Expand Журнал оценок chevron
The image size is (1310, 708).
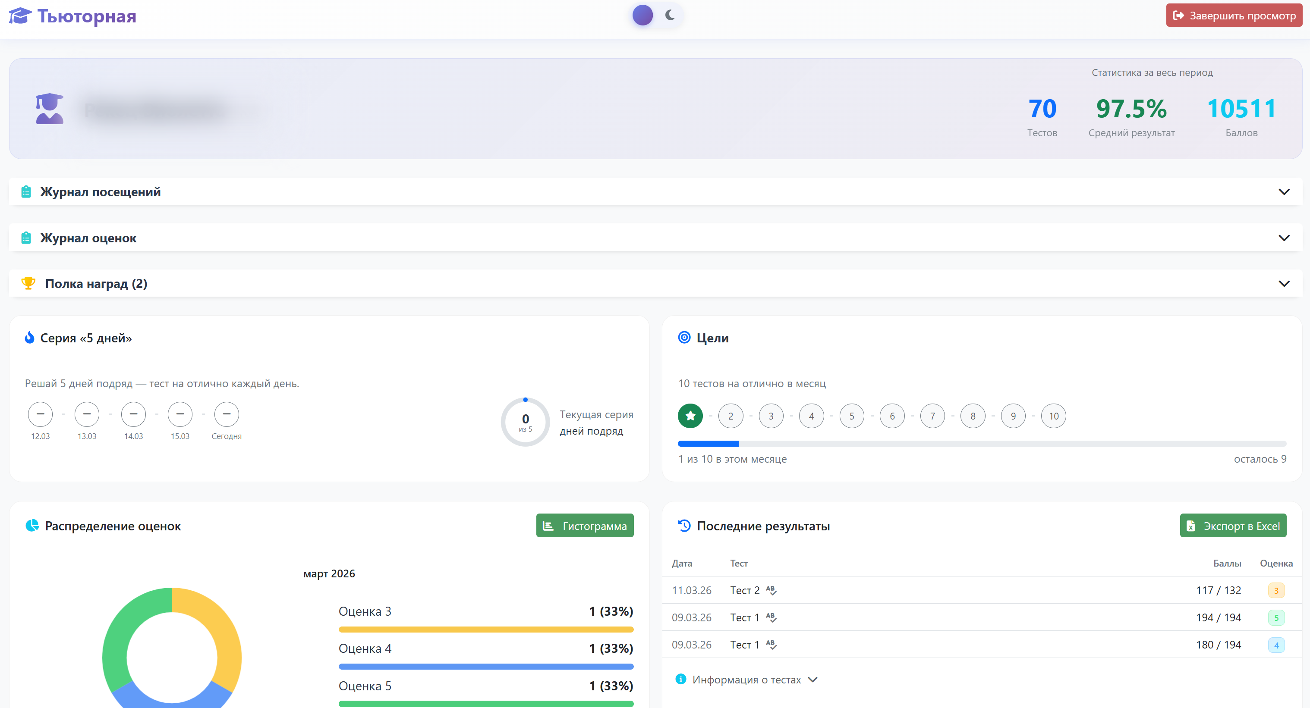click(x=1284, y=238)
